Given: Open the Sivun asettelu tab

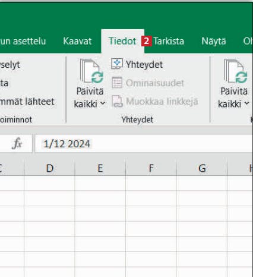Looking at the screenshot, I should (x=23, y=41).
